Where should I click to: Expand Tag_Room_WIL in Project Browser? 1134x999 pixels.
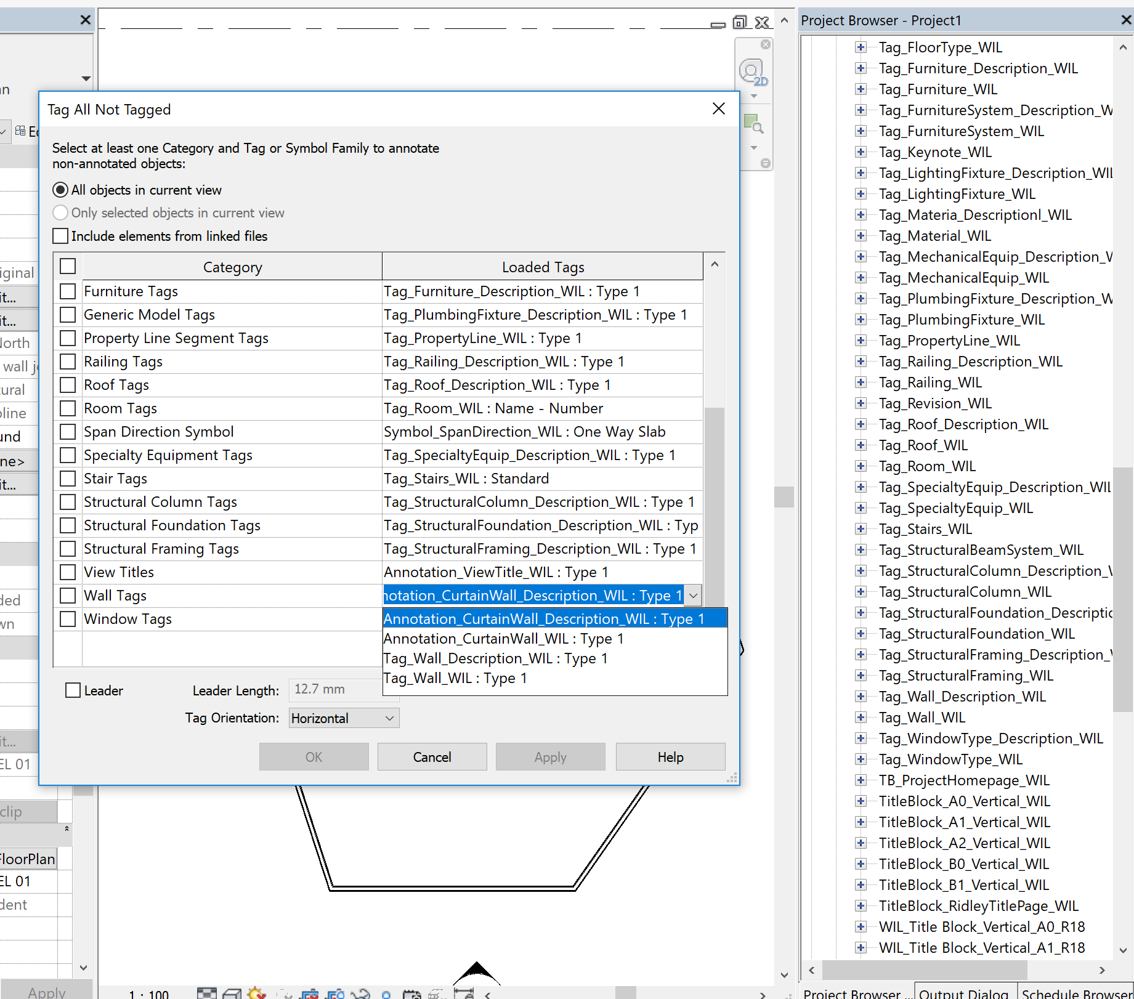861,466
